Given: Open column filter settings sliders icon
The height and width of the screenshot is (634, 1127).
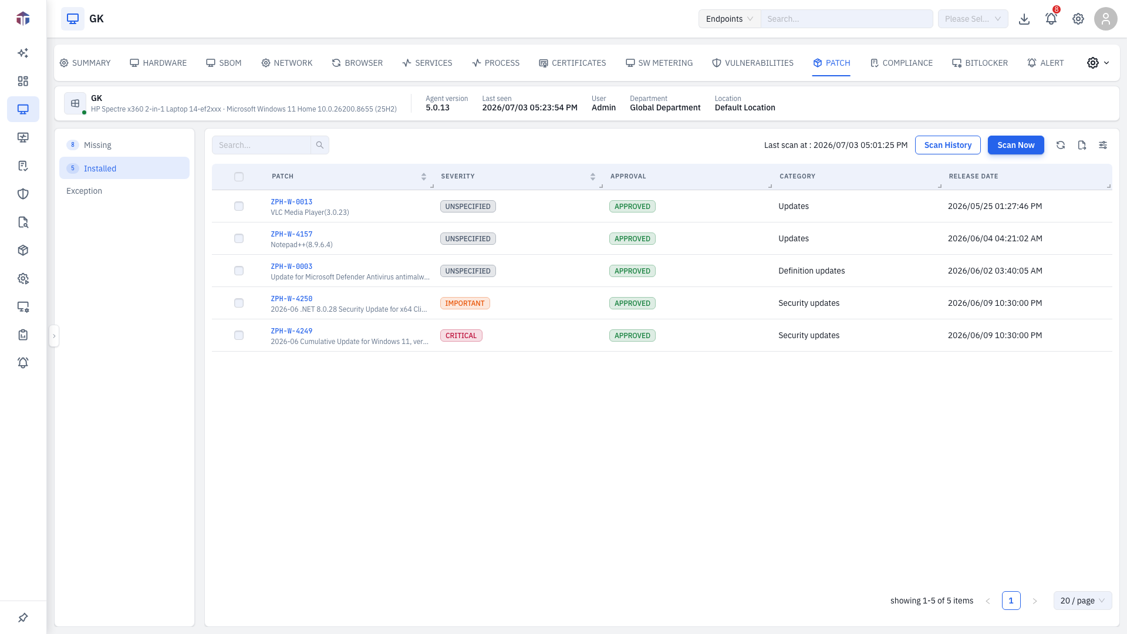Looking at the screenshot, I should pyautogui.click(x=1103, y=145).
